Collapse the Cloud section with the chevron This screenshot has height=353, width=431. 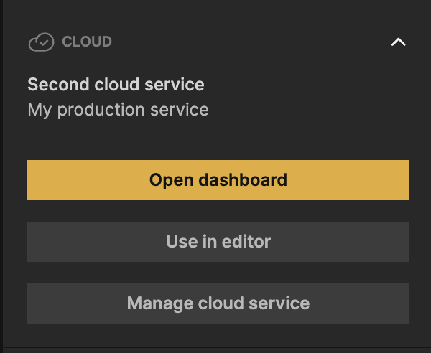point(398,42)
